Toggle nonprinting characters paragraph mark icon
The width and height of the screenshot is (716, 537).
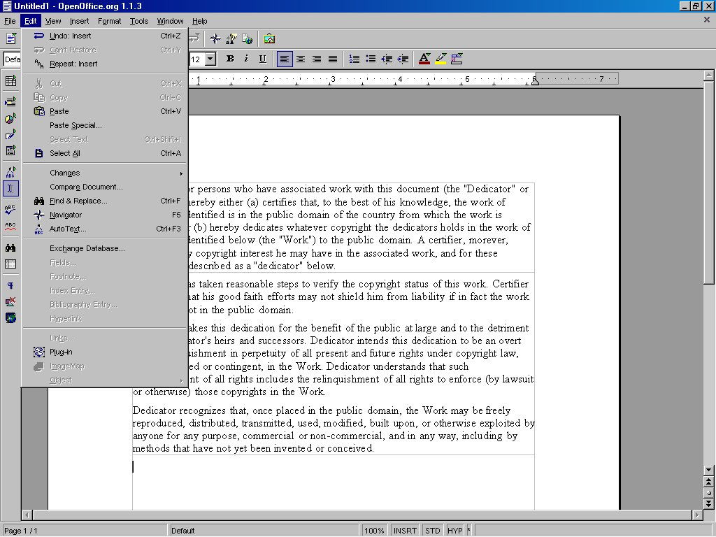pos(10,286)
